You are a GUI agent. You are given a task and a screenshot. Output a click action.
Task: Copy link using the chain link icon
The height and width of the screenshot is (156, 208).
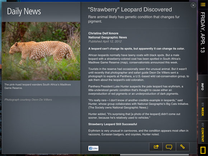(x=183, y=147)
